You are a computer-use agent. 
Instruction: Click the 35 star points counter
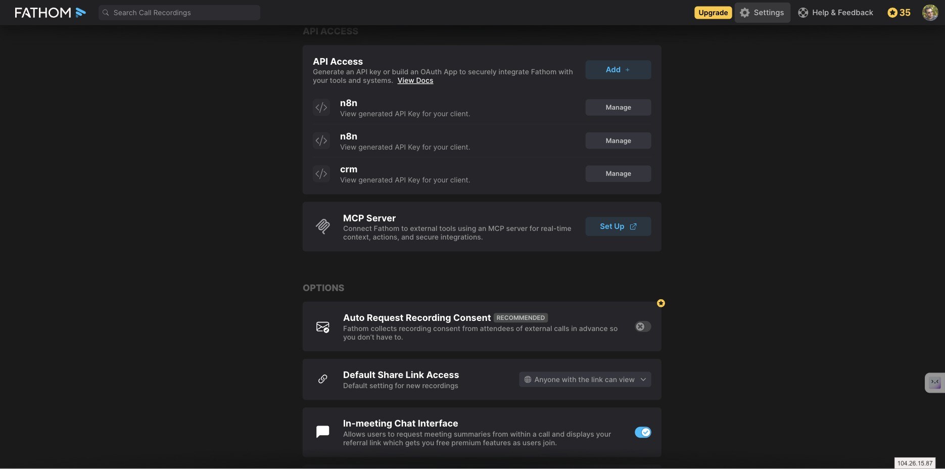(x=899, y=13)
